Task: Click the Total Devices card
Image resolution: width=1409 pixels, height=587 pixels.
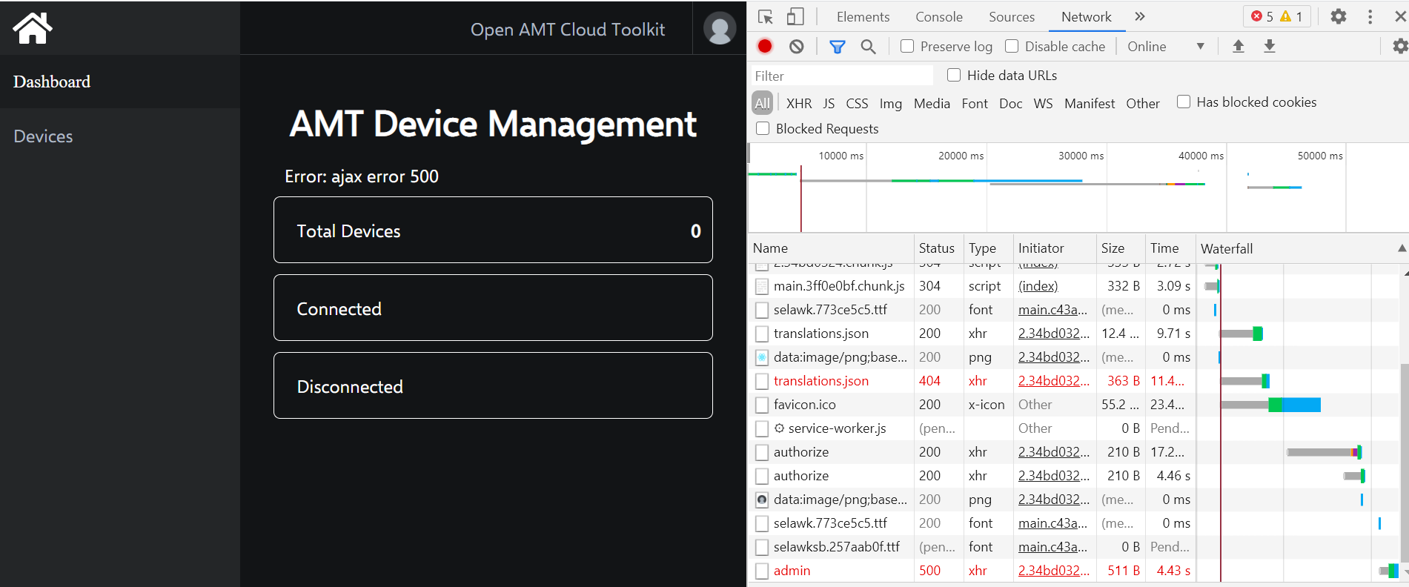Action: (x=493, y=230)
